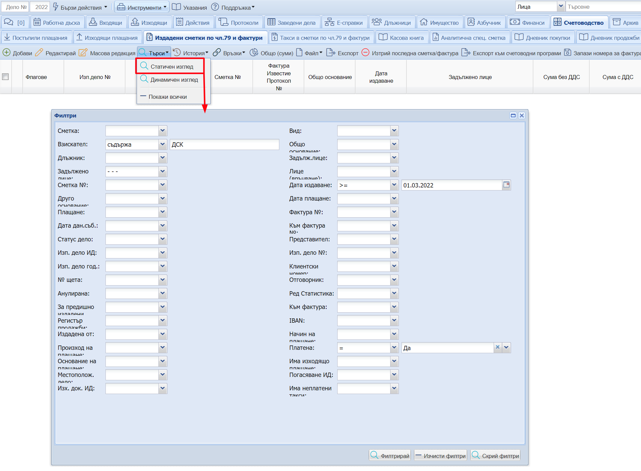Click Запази номера за фактура button
Screen dimensions: 641x471
pyautogui.click(x=602, y=53)
